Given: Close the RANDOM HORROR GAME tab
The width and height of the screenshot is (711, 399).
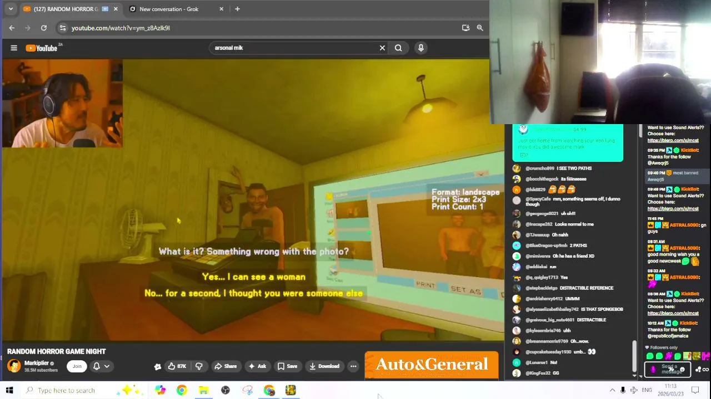Looking at the screenshot, I should pos(116,9).
